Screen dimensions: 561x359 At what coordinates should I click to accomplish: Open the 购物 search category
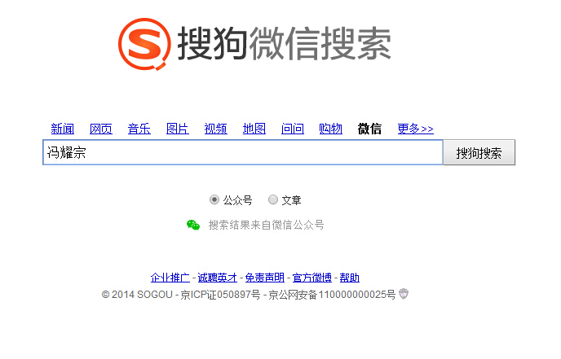coord(330,129)
